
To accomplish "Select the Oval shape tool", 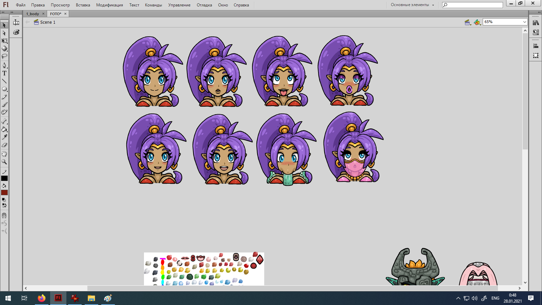I will coord(4,89).
